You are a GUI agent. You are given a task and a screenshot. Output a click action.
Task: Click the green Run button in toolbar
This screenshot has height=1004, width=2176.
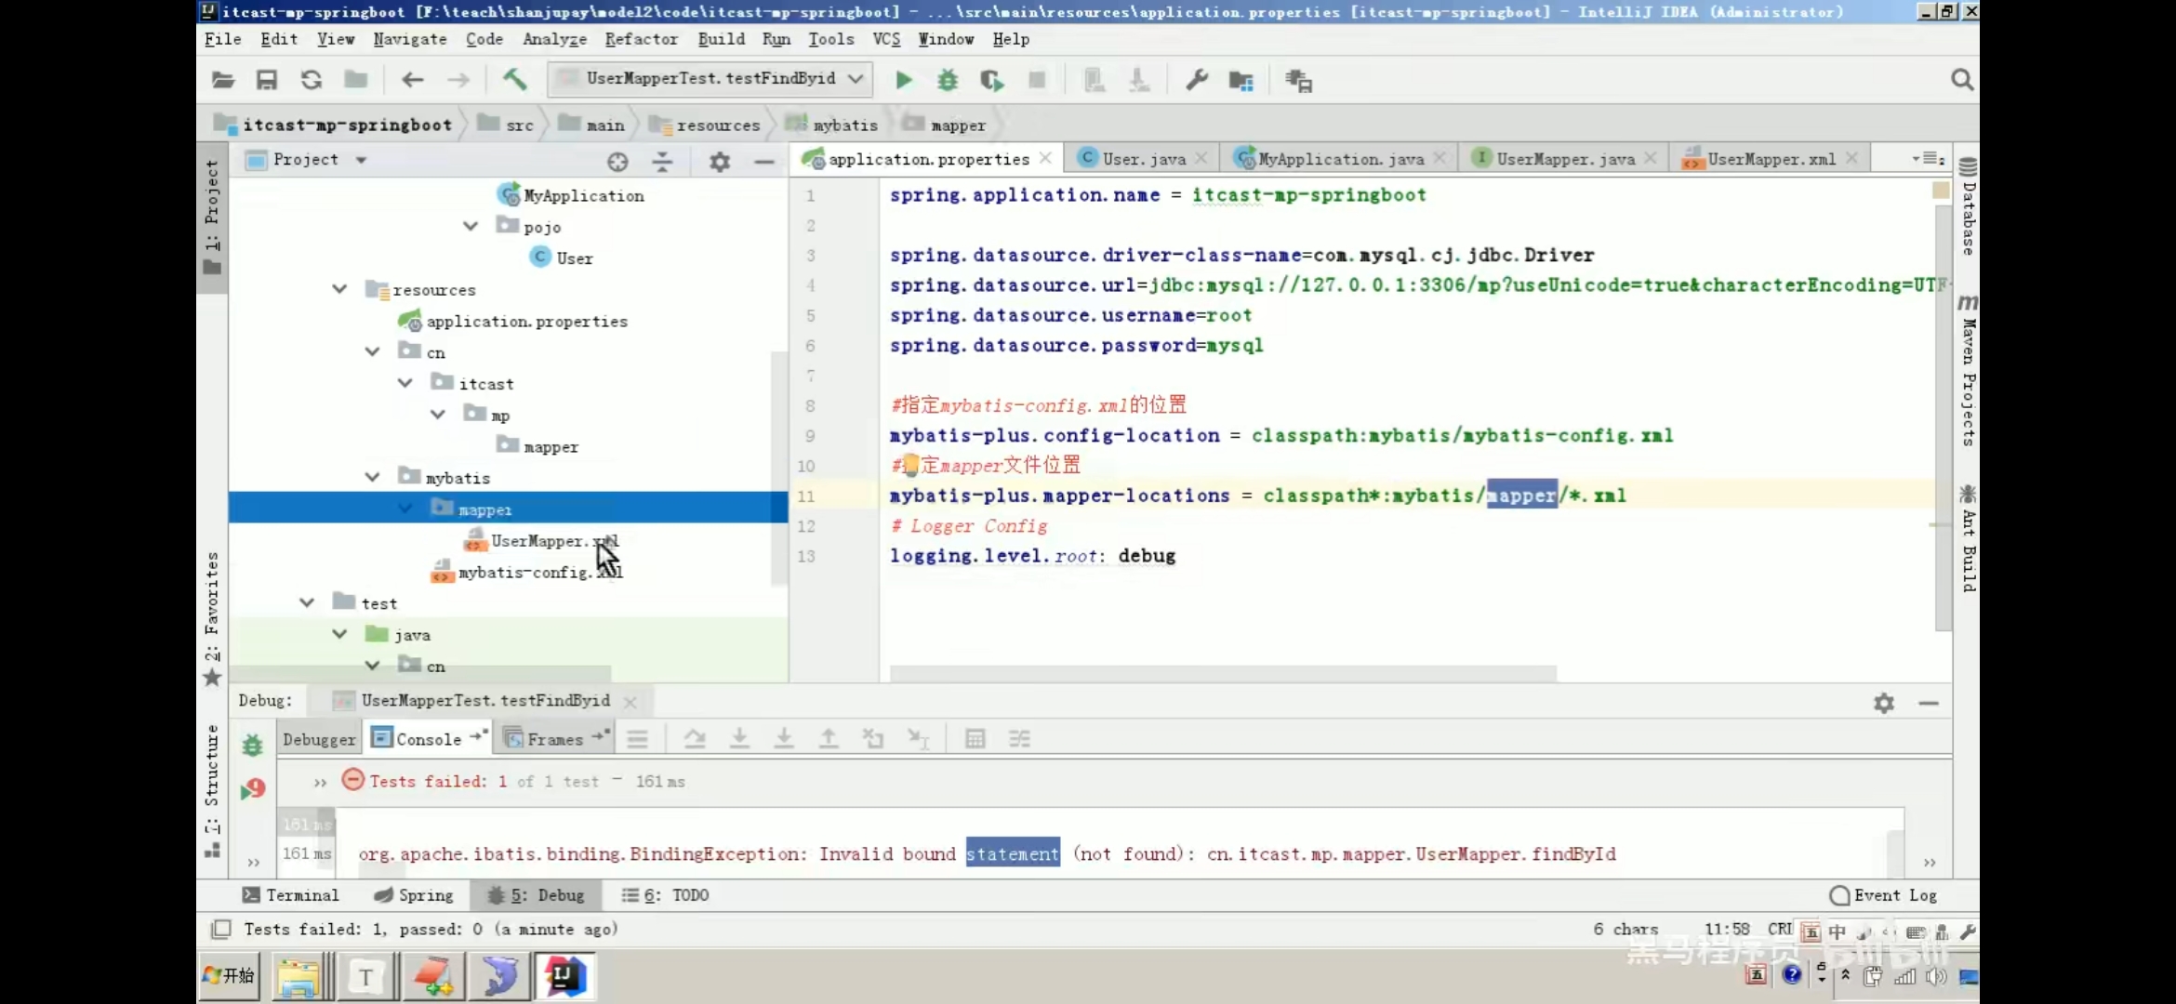coord(903,80)
